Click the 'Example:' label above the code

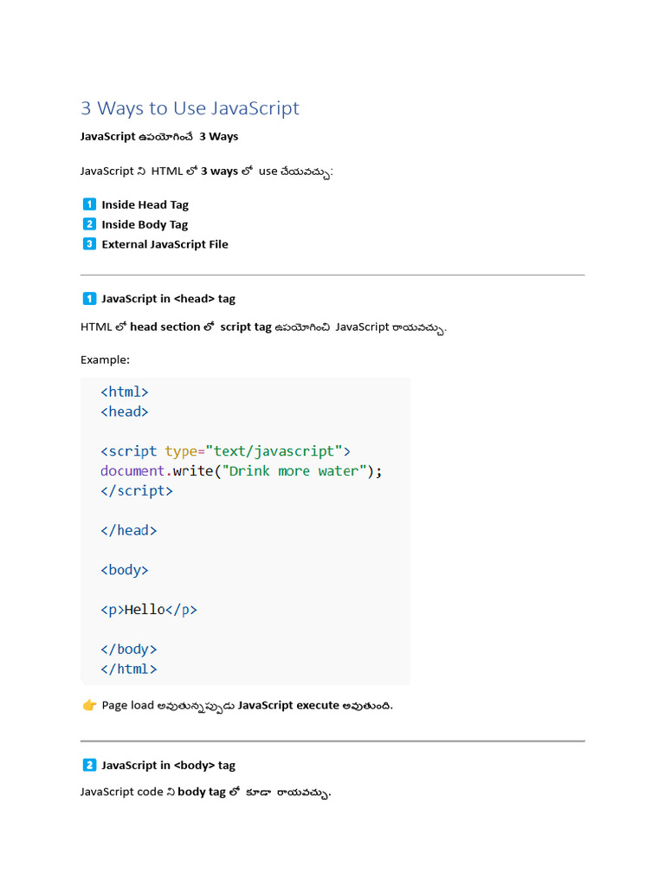pyautogui.click(x=105, y=359)
